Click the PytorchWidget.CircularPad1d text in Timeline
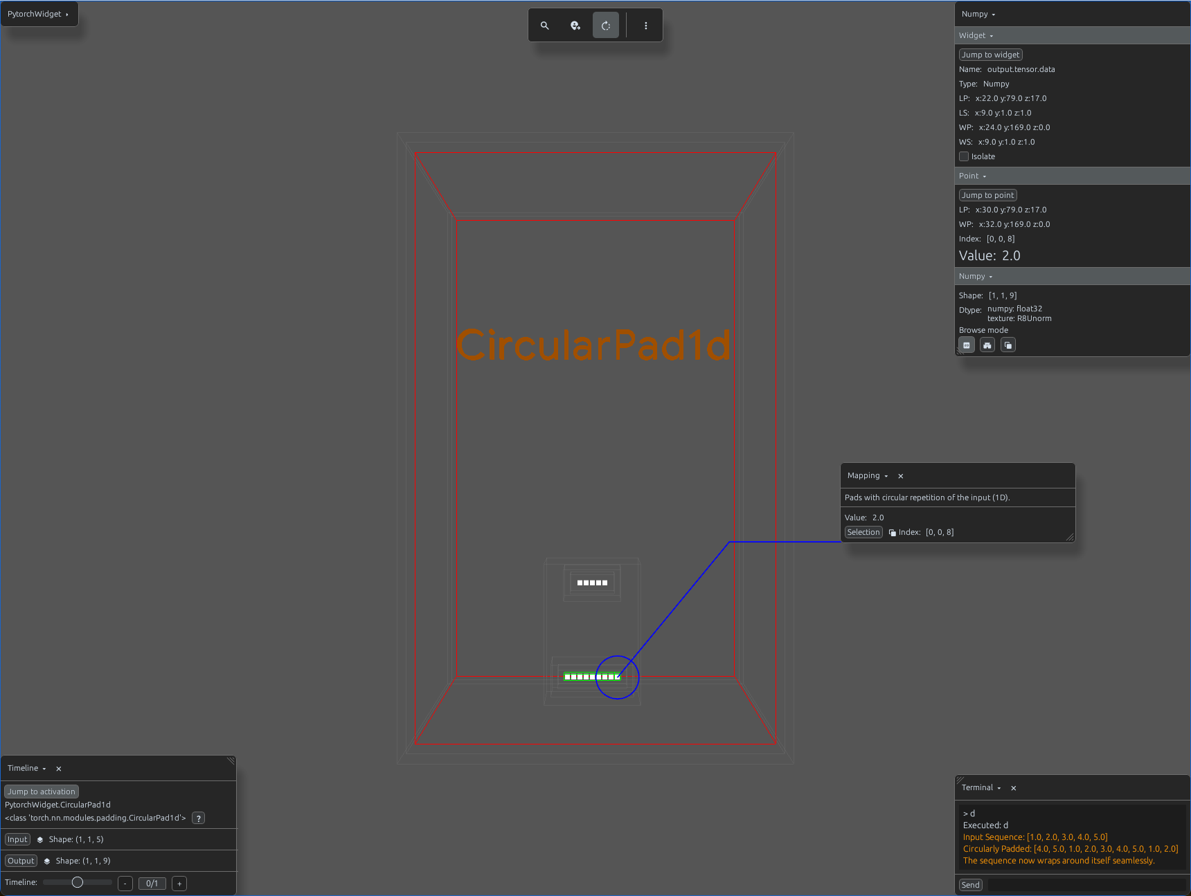The image size is (1191, 896). pyautogui.click(x=57, y=805)
